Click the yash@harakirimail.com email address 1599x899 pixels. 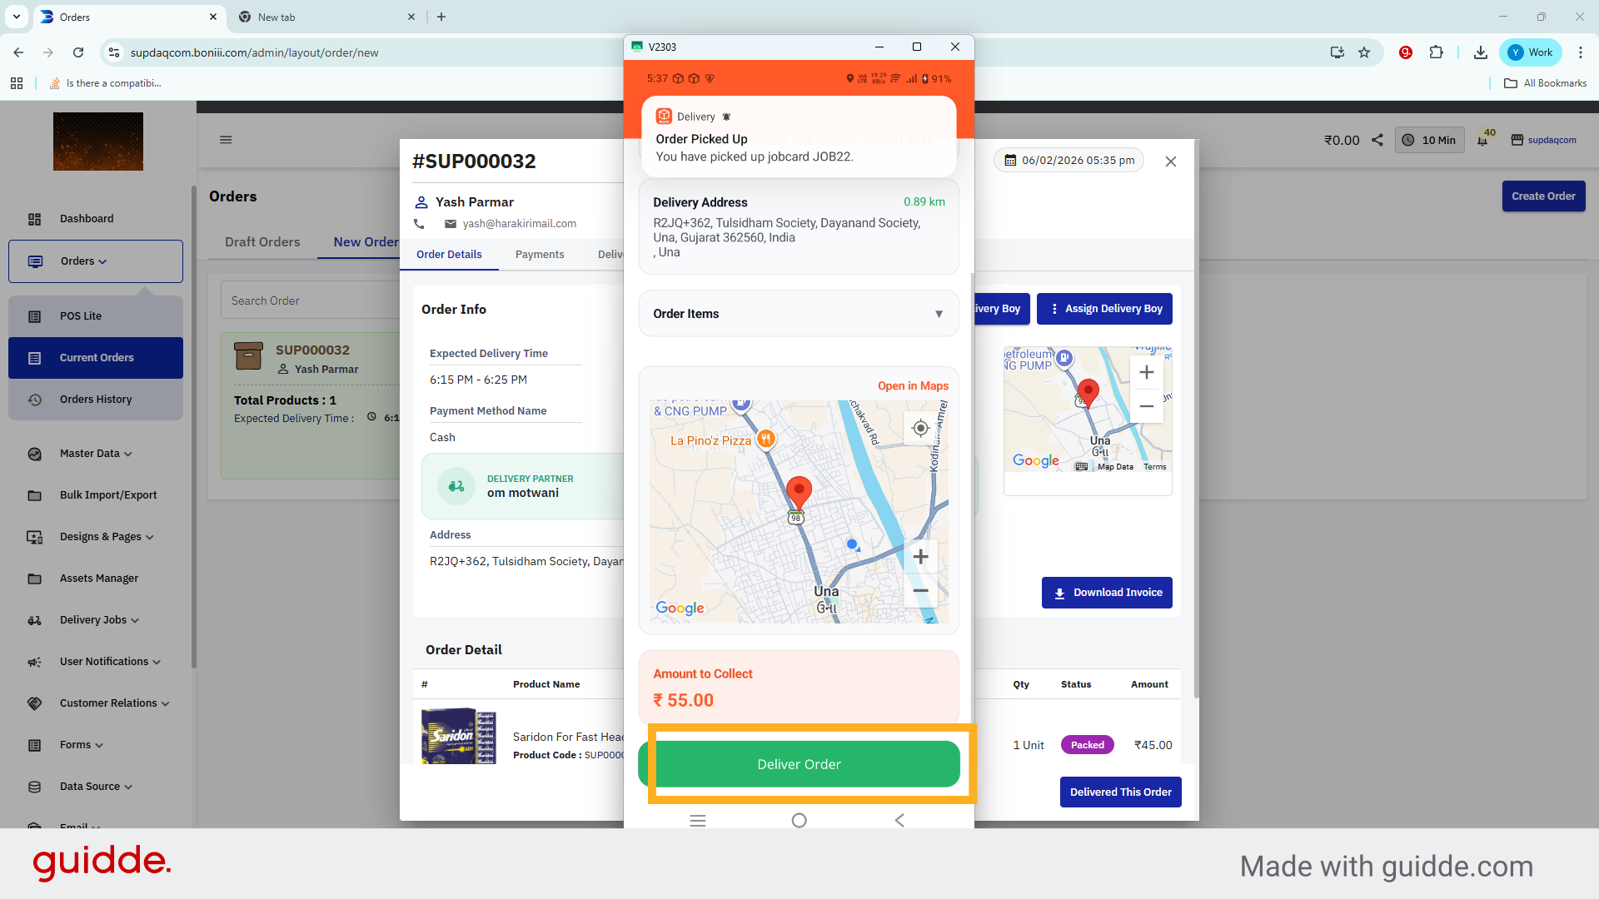point(520,224)
